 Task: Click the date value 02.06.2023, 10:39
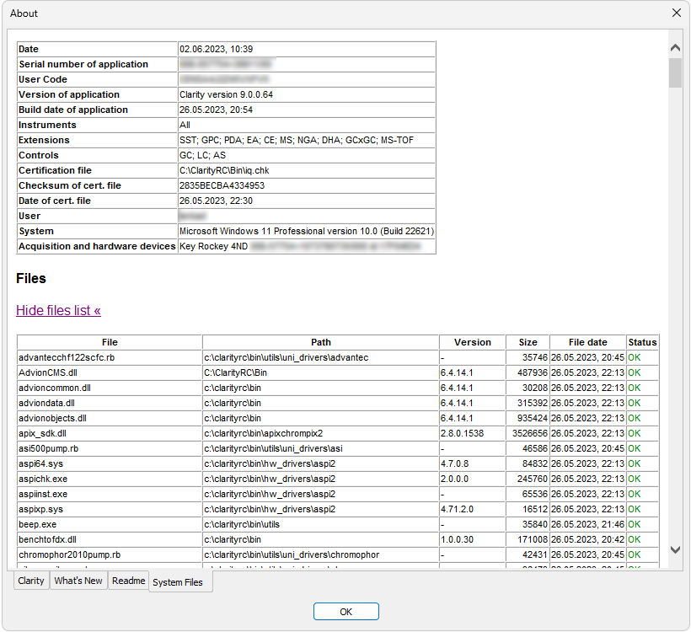[216, 49]
